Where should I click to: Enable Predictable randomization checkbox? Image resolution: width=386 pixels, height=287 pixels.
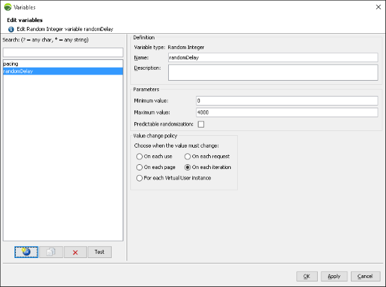(201, 124)
